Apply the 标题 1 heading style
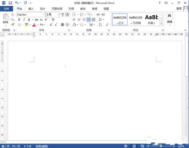The height and width of the screenshot is (148, 189). (x=151, y=19)
